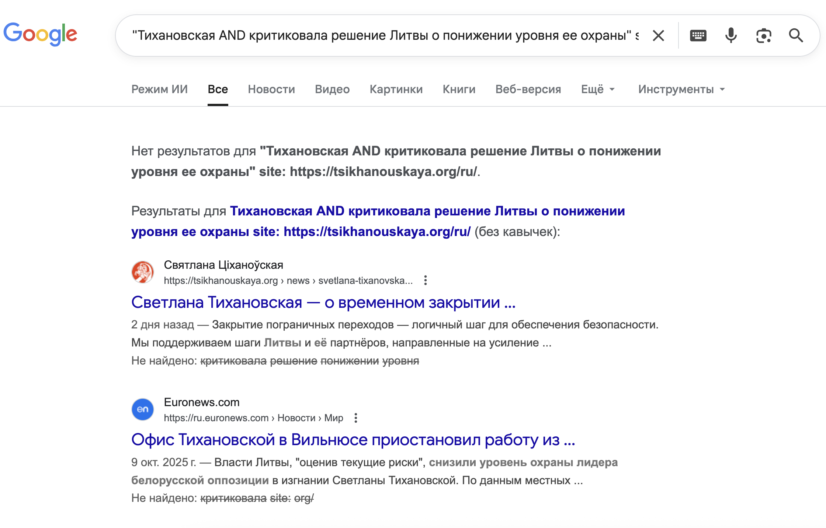
Task: Open the three-dot menu on the Tsikhanouskaya result
Action: (426, 280)
